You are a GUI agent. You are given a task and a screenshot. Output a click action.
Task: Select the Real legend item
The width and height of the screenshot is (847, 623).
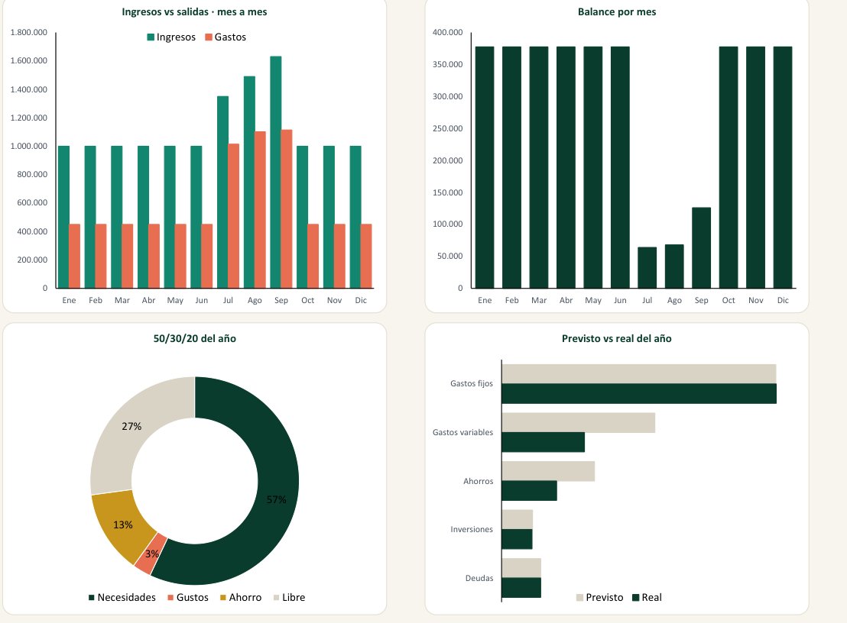click(x=647, y=597)
